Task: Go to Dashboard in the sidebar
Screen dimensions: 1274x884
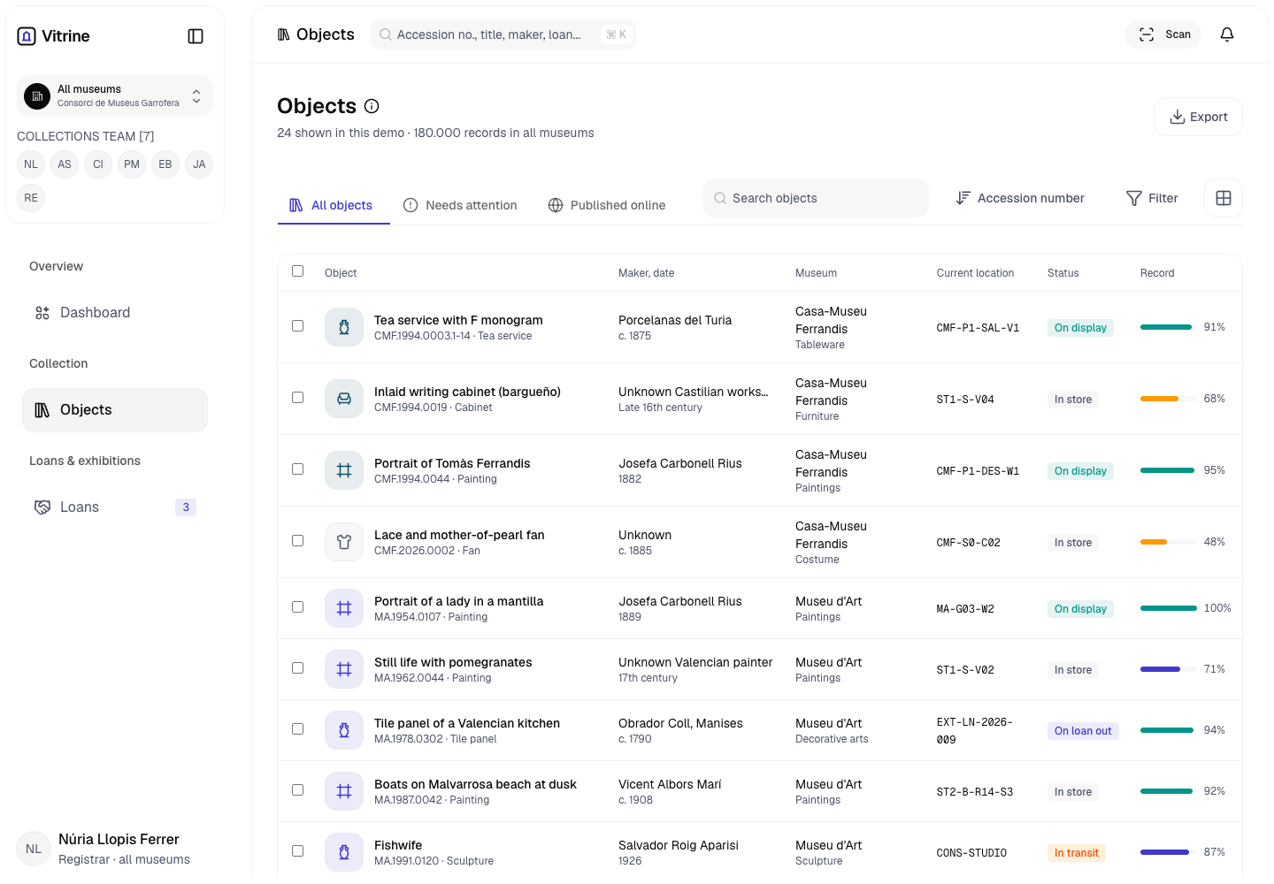Action: click(x=115, y=313)
